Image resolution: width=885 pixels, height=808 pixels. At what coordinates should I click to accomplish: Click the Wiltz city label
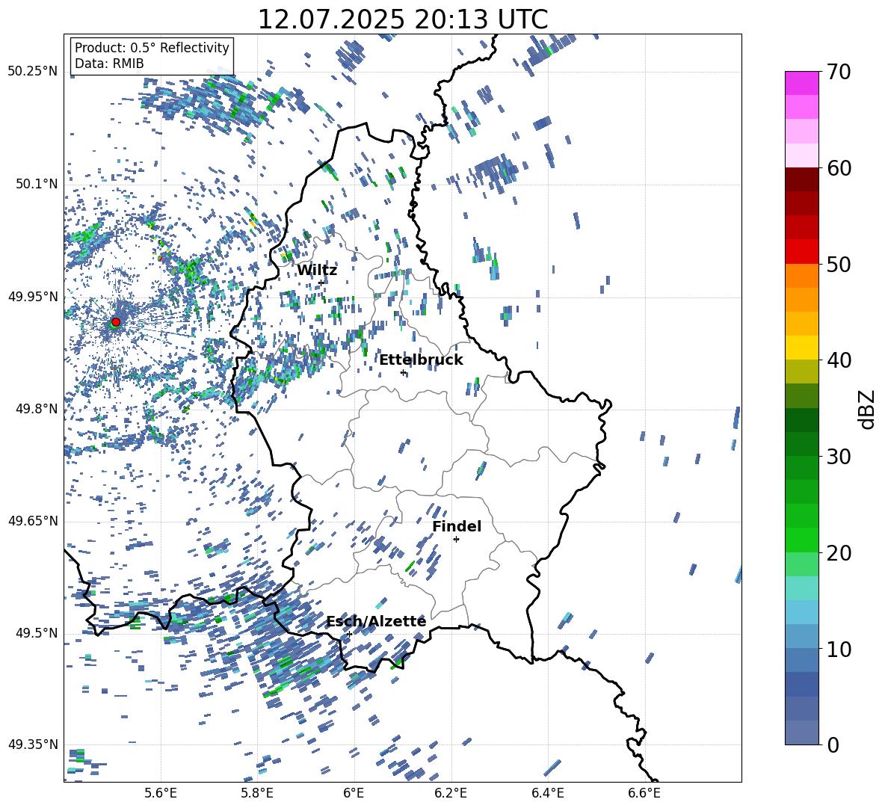pyautogui.click(x=317, y=271)
